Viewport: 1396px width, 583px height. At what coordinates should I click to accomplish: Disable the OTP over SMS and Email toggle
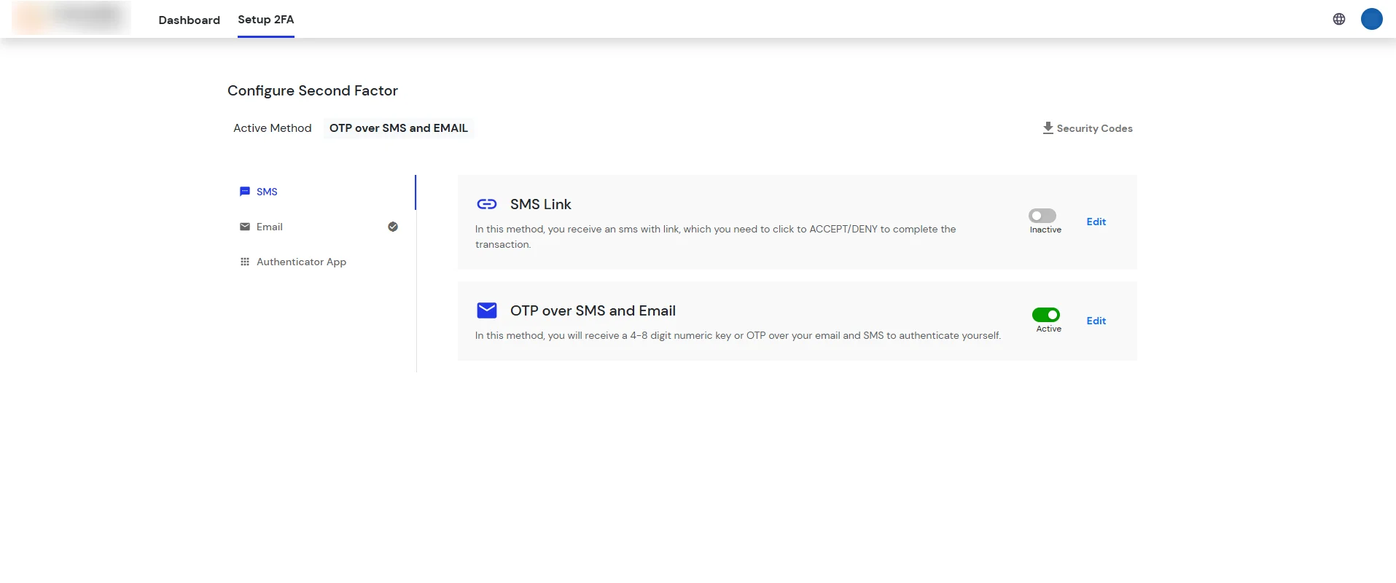tap(1047, 315)
